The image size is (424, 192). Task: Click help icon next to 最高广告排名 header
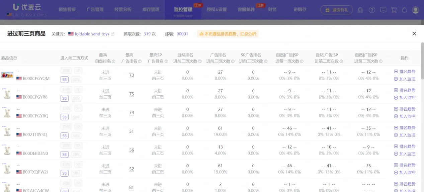point(140,61)
